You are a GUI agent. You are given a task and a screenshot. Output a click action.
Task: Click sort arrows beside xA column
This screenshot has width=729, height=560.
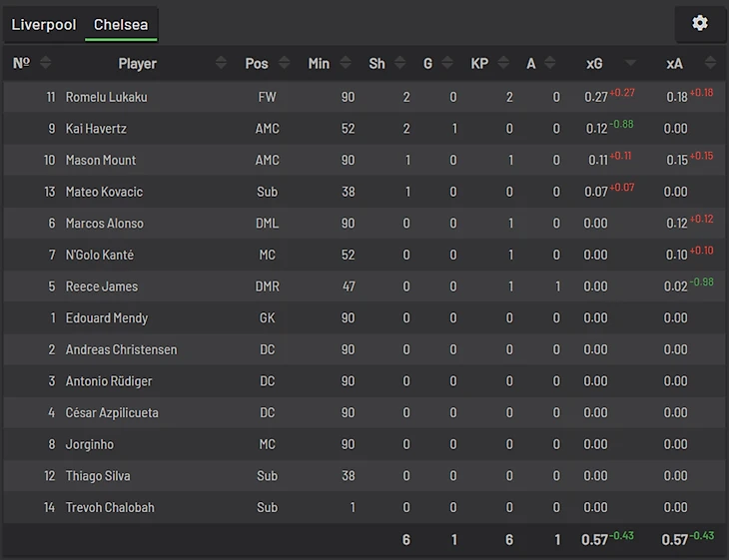pos(711,63)
